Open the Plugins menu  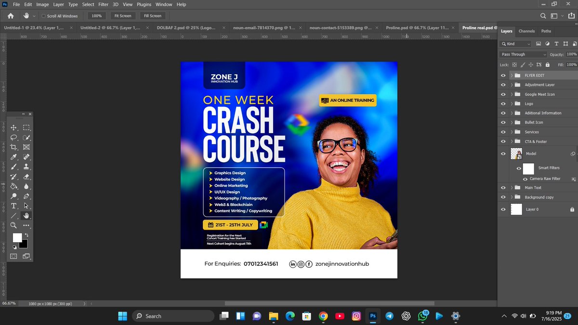tap(144, 4)
